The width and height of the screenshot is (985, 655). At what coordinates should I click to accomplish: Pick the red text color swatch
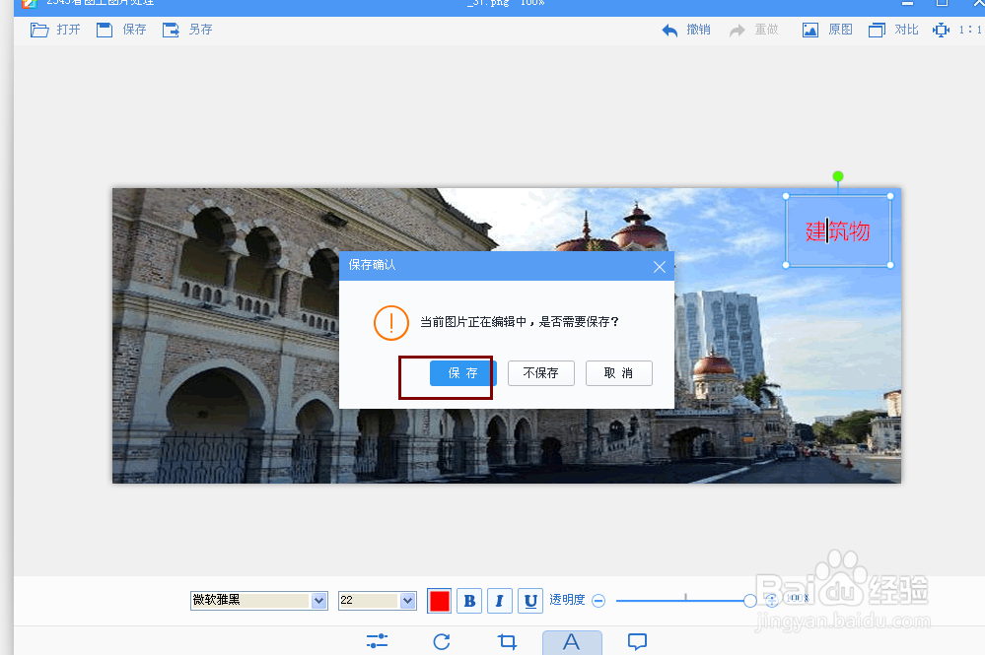tap(439, 601)
